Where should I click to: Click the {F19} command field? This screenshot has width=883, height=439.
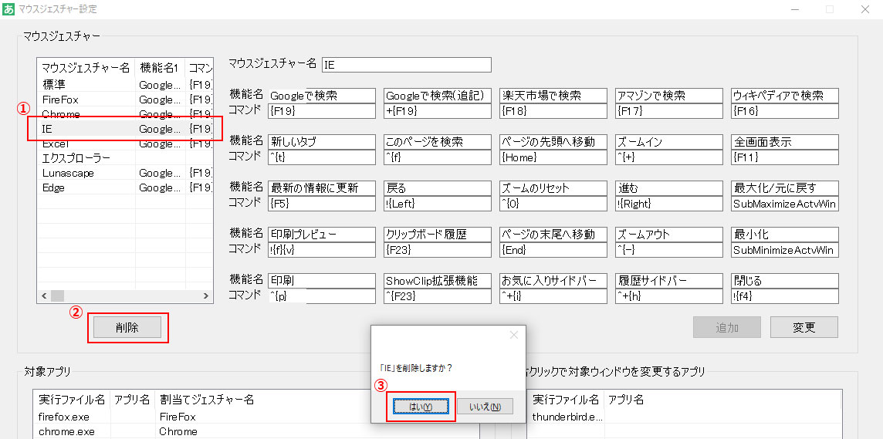[322, 111]
